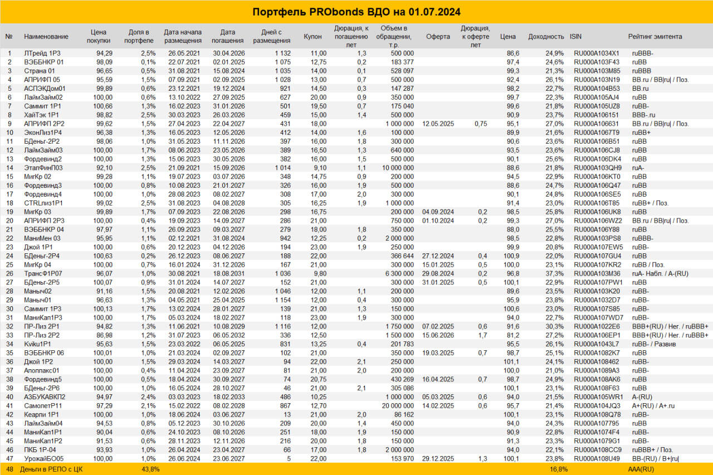Click the maturity date '18.02.2033'
The image size is (713, 475).
[x=228, y=396]
